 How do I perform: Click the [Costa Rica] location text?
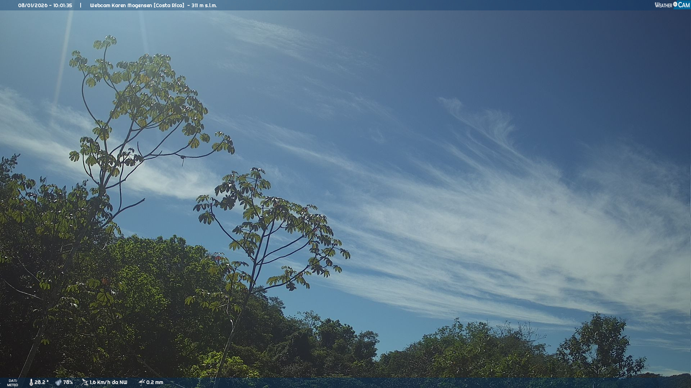click(x=169, y=5)
